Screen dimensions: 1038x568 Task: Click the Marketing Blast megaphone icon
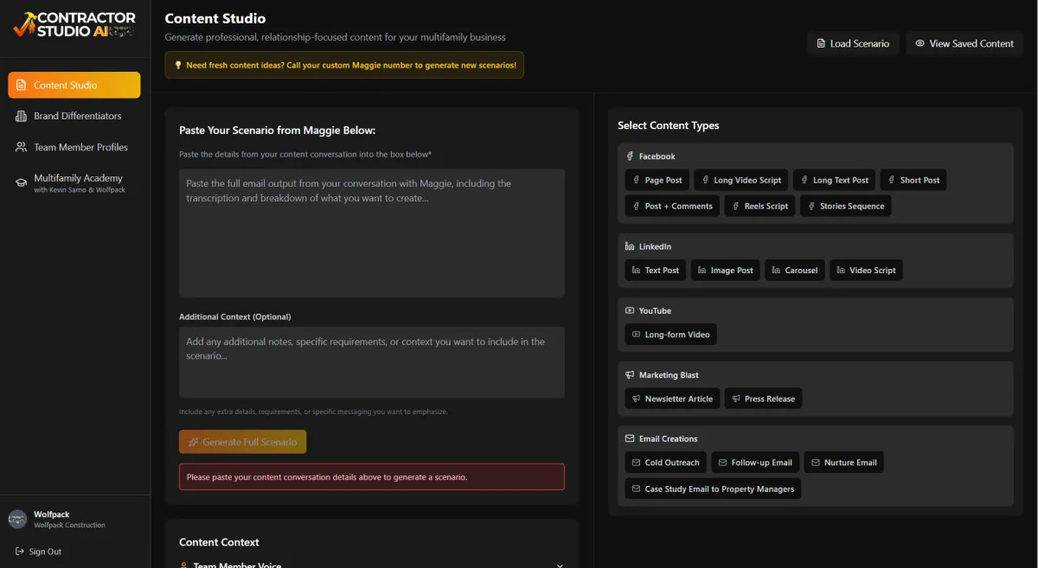point(630,375)
